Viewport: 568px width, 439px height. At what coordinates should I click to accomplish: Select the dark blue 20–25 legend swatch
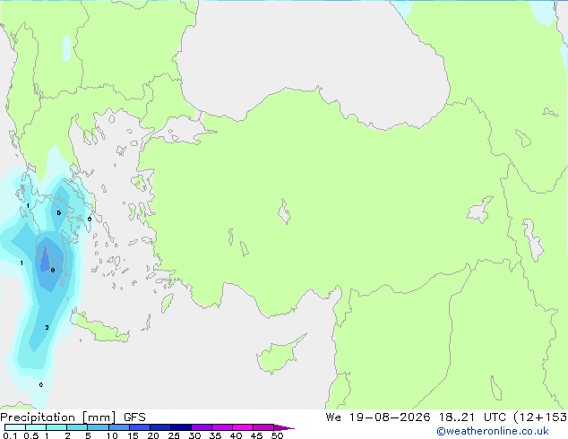tap(160, 427)
